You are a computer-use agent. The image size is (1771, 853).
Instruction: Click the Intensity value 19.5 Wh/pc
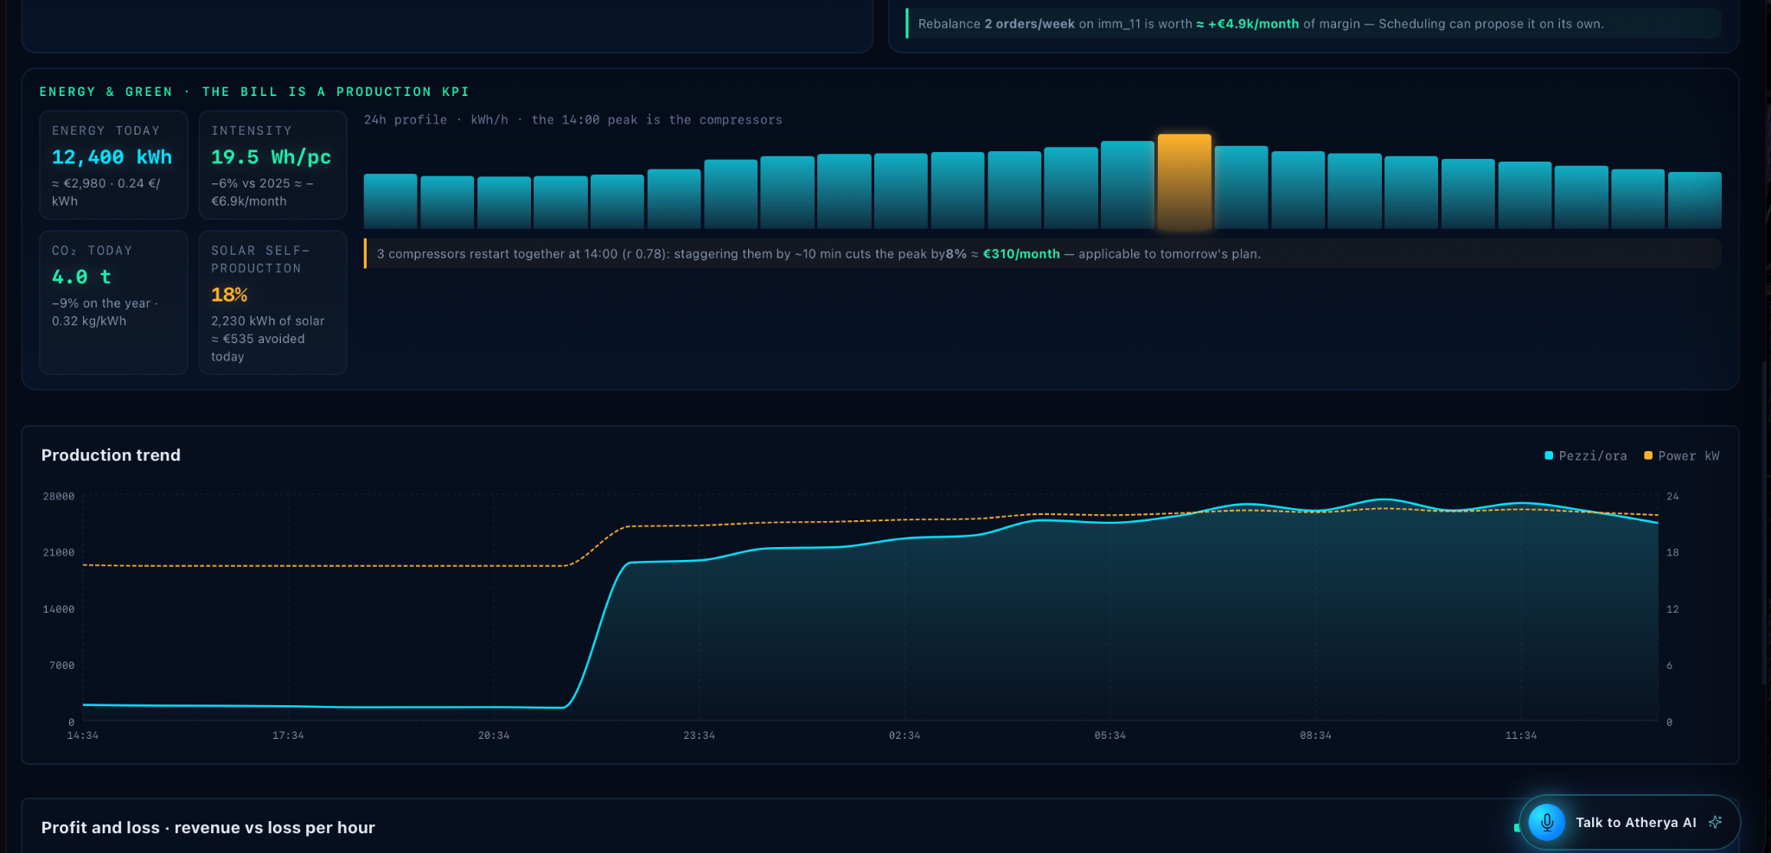pyautogui.click(x=272, y=157)
